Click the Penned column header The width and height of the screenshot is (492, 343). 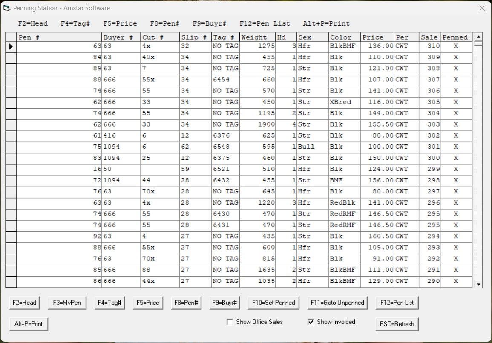click(455, 37)
